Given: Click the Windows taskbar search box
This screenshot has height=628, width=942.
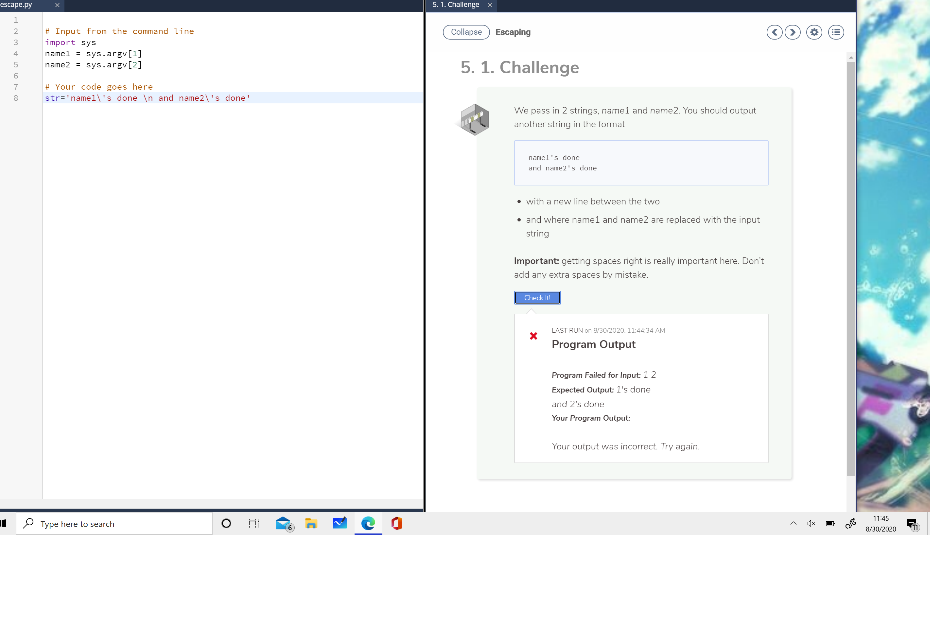Looking at the screenshot, I should [114, 524].
